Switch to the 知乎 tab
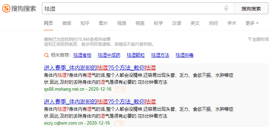This screenshot has width=275, height=127. (85, 23)
